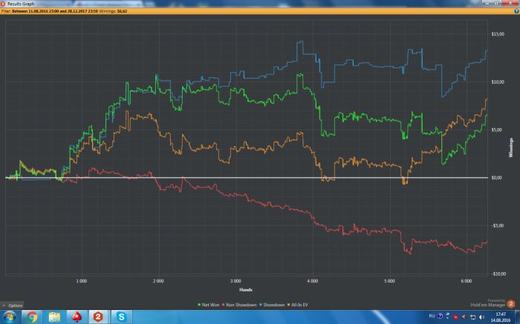Click the 2 000 hands axis label
520x324 pixels.
pos(158,281)
